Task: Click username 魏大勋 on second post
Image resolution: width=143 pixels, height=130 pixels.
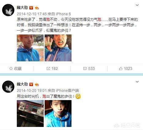Action: click(22, 84)
